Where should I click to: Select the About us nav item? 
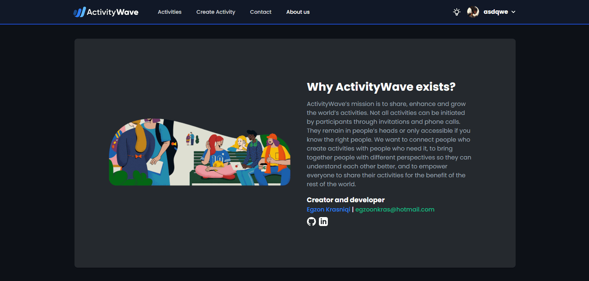coord(298,12)
